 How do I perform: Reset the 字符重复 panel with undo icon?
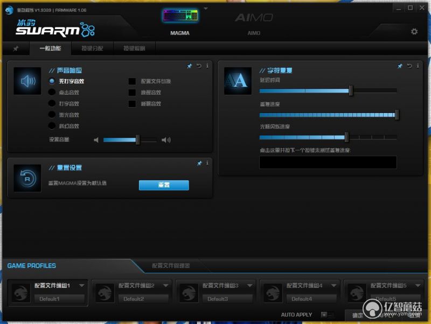pos(409,66)
